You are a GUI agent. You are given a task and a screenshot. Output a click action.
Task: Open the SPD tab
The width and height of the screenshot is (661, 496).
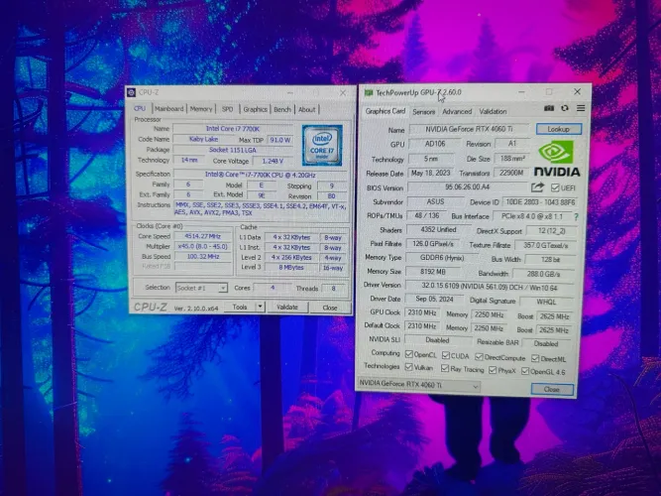(x=228, y=109)
